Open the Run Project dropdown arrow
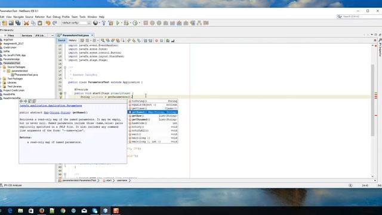Screen dimensions: 382x215 tap(122, 23)
